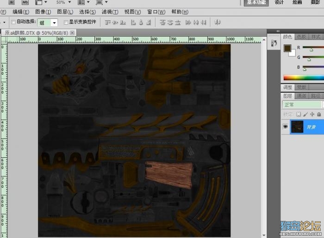Expand the View Extras dropdown arrow
The width and height of the screenshot is (324, 238).
coord(46,2)
